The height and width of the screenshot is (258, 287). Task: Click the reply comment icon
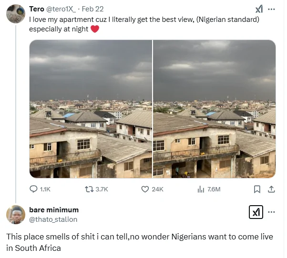pos(34,189)
